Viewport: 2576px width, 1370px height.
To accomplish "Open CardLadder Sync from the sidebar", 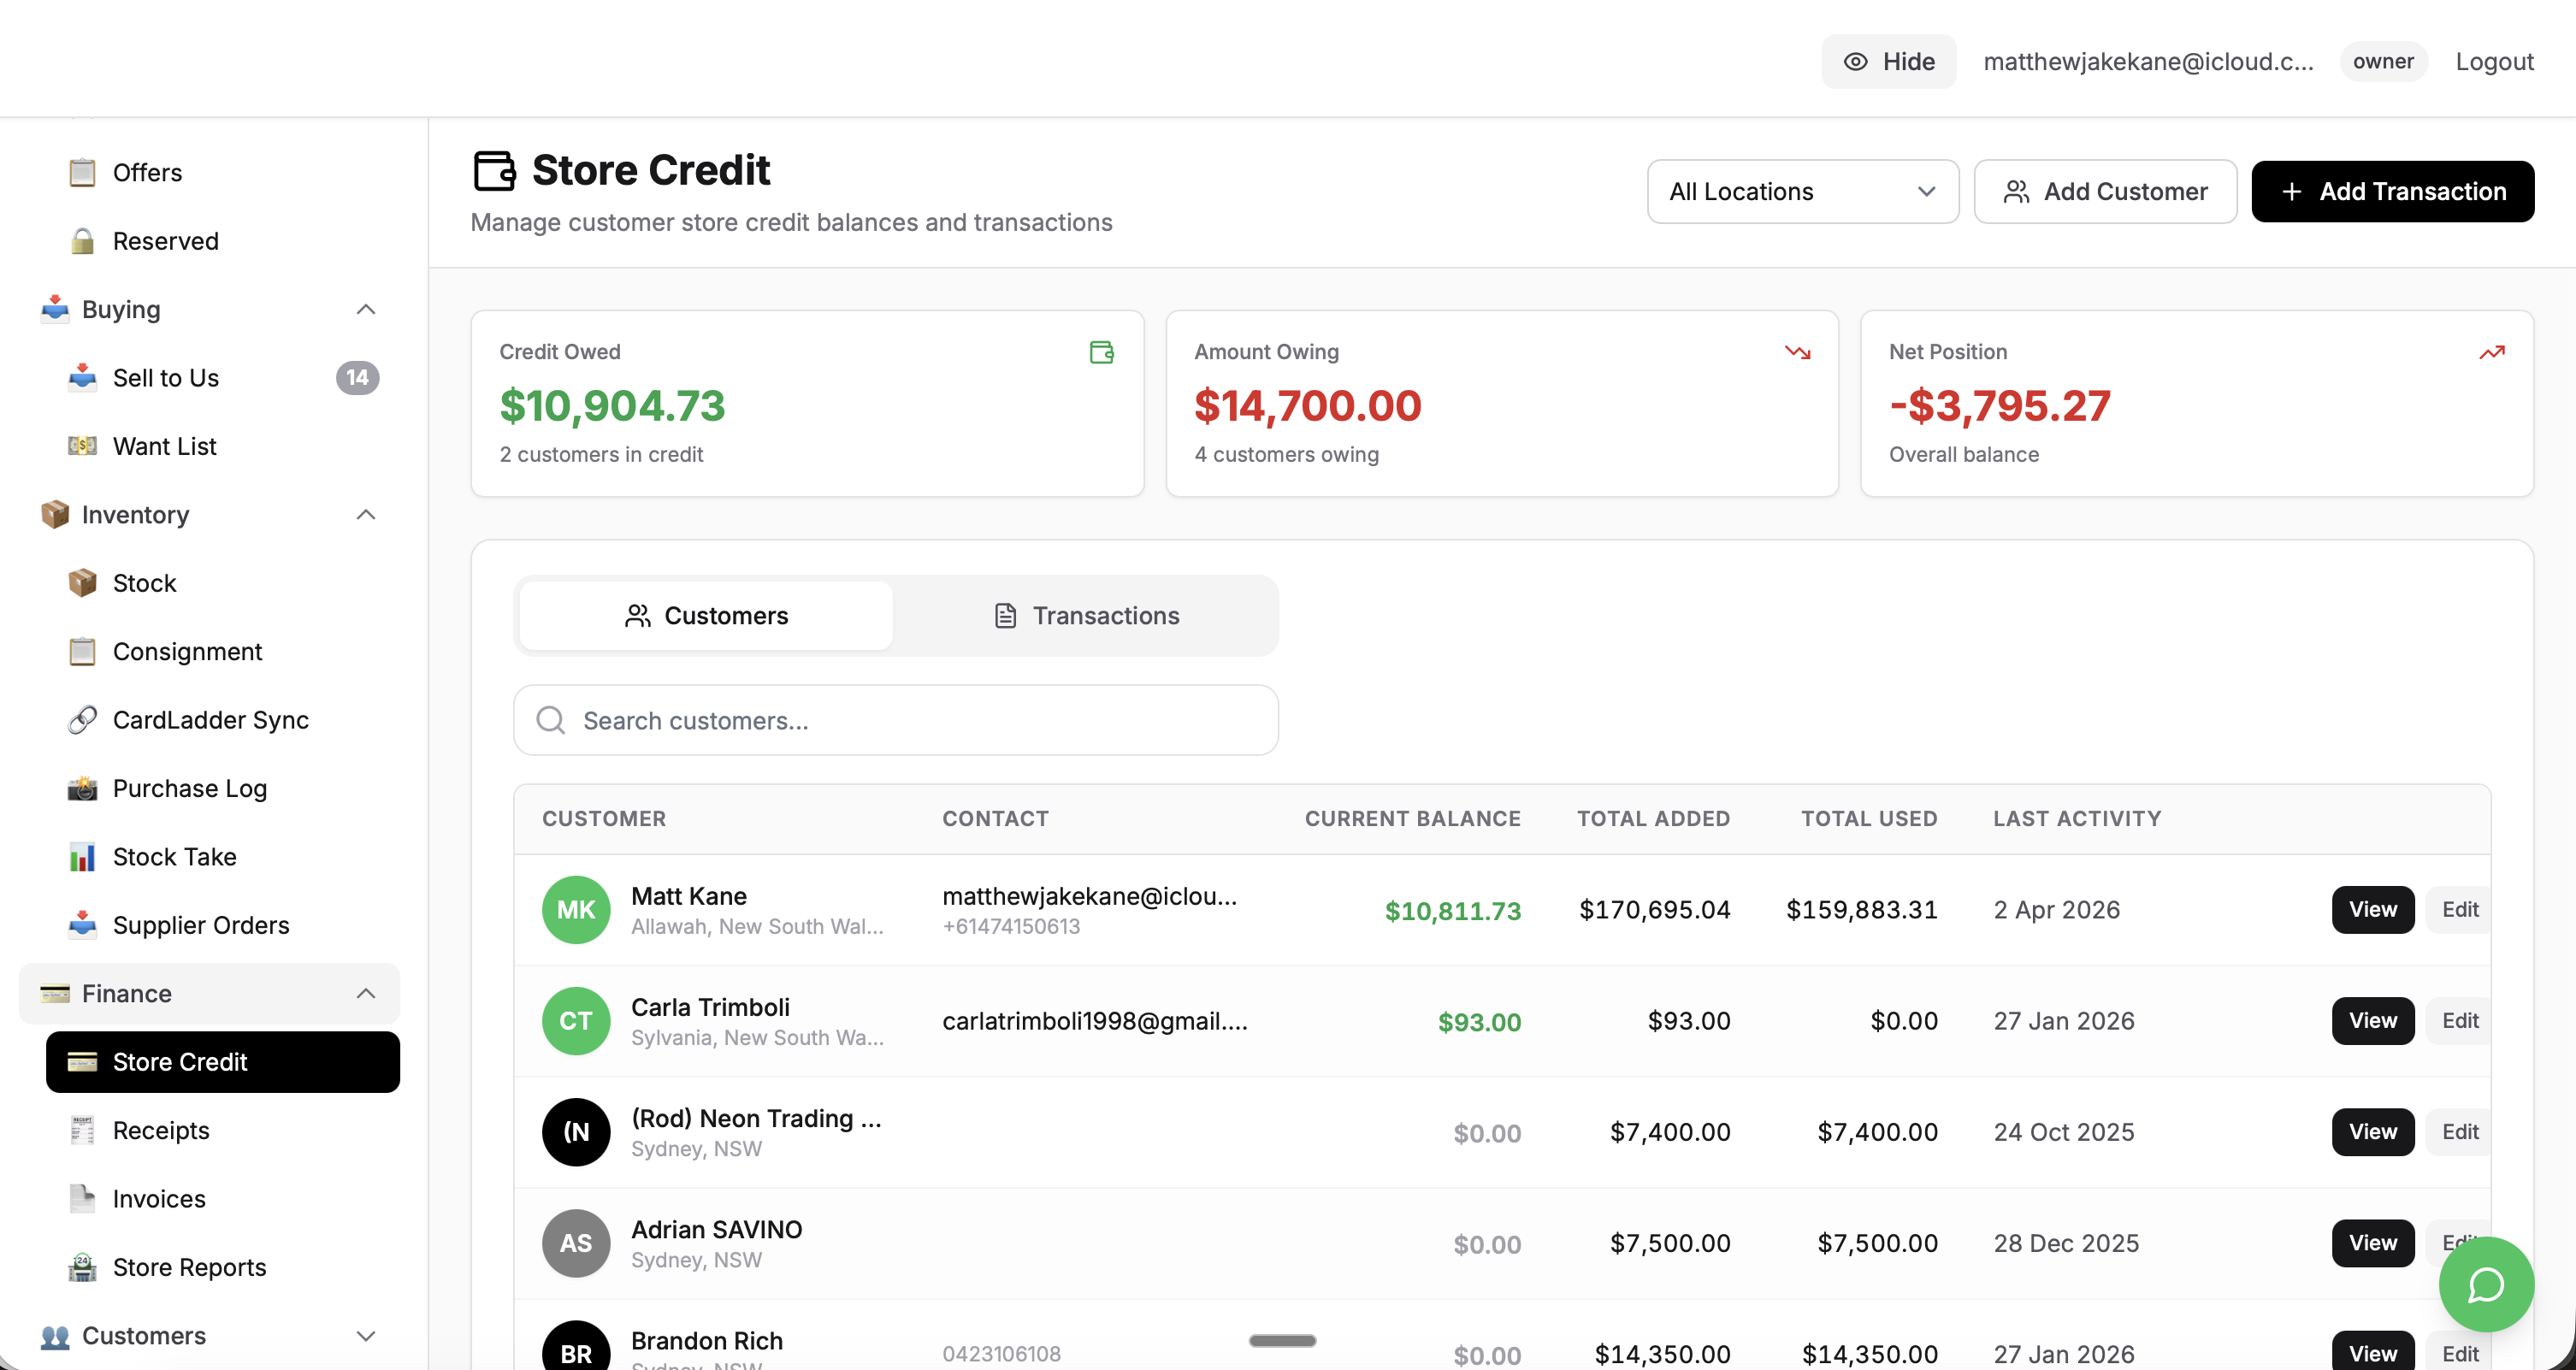I will 210,719.
